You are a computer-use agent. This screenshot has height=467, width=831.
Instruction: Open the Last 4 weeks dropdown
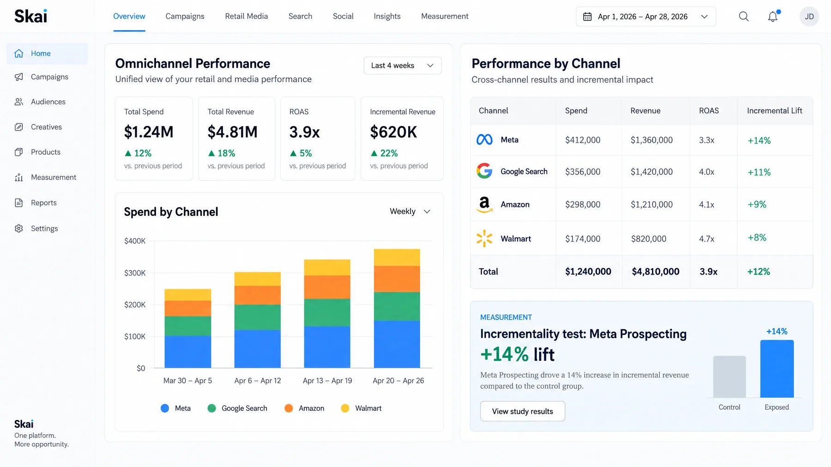pos(403,66)
